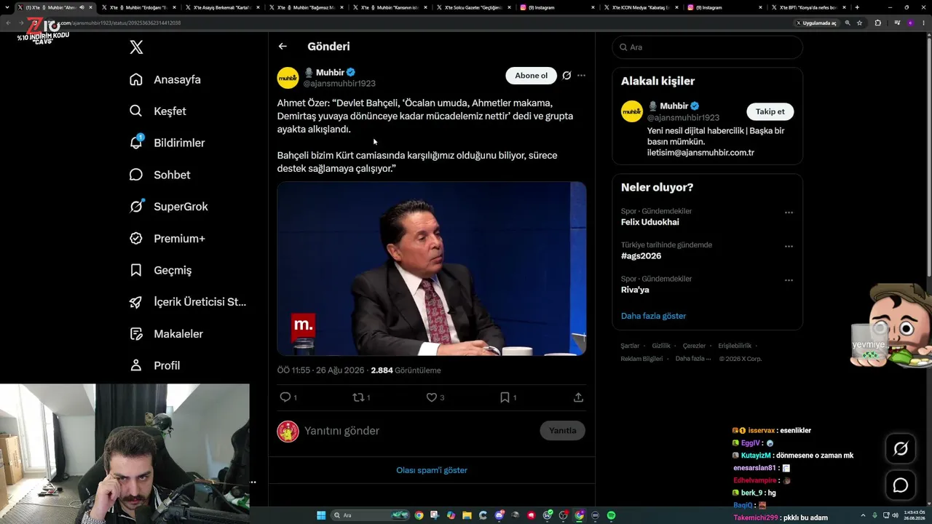Viewport: 932px width, 524px height.
Task: Click the Yanıtla reply button
Action: (x=562, y=431)
